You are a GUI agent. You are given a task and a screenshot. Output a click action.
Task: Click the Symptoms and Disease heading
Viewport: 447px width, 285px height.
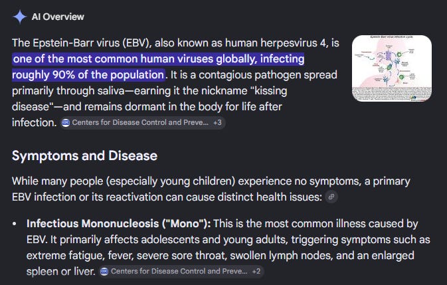pyautogui.click(x=84, y=156)
